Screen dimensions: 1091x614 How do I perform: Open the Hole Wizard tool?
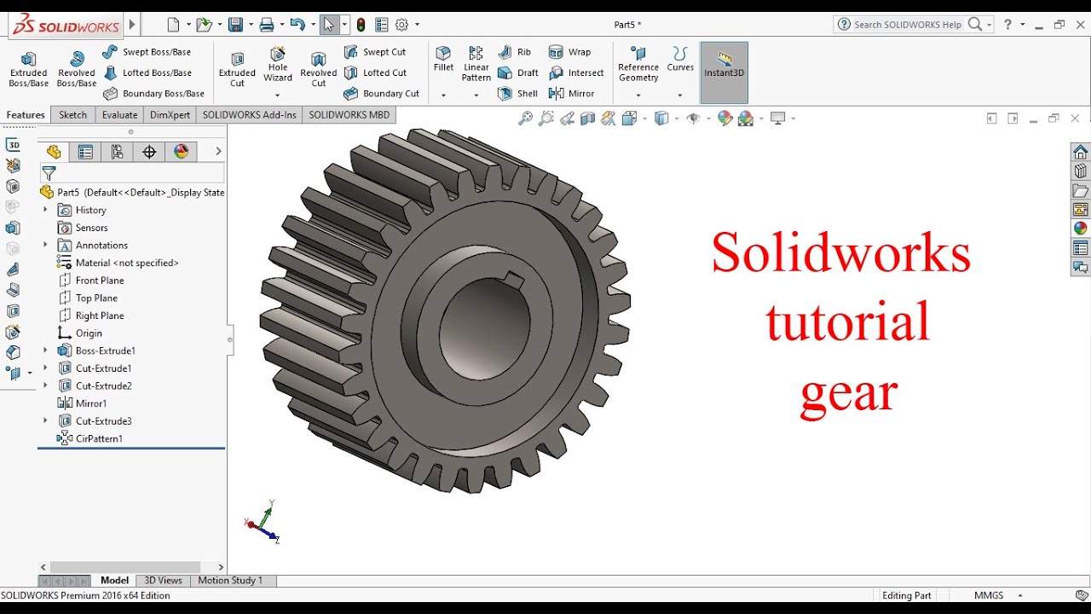tap(278, 64)
